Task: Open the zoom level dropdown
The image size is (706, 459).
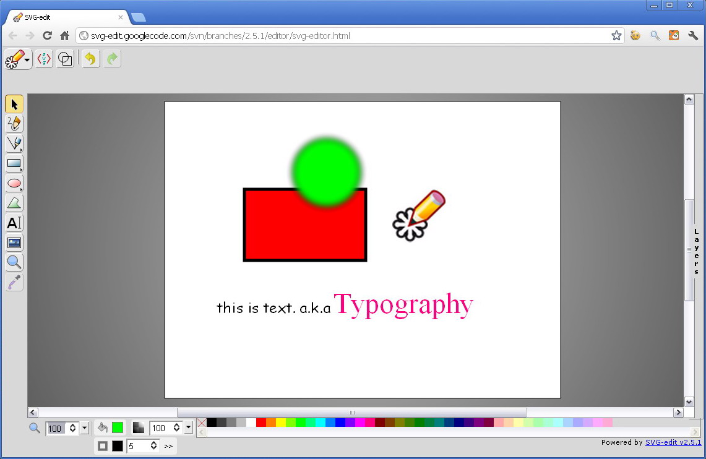Action: (x=84, y=427)
